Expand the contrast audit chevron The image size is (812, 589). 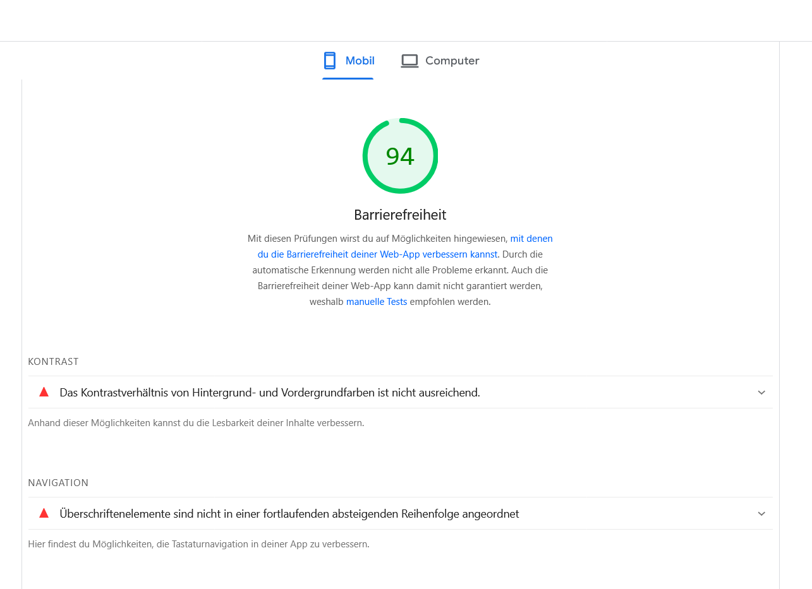(x=761, y=393)
